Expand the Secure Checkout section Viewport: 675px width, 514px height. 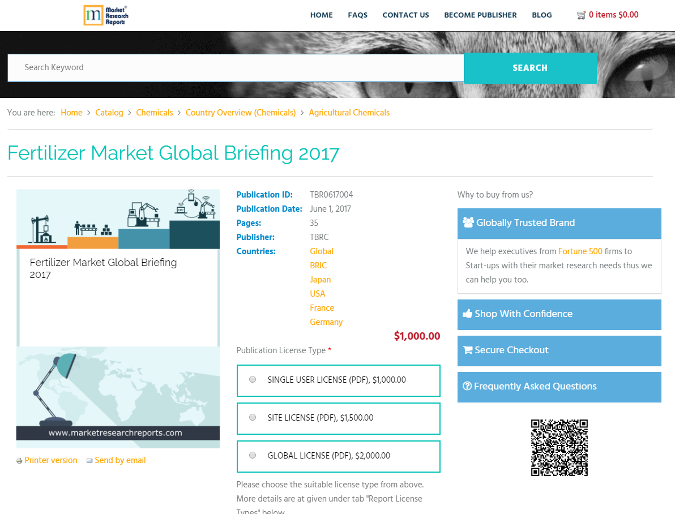[x=559, y=350]
